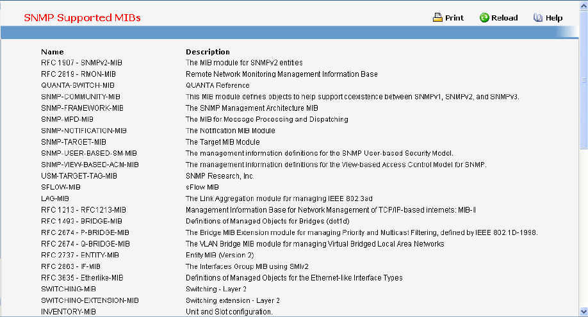Click the printer icon
This screenshot has width=588, height=317.
click(437, 18)
